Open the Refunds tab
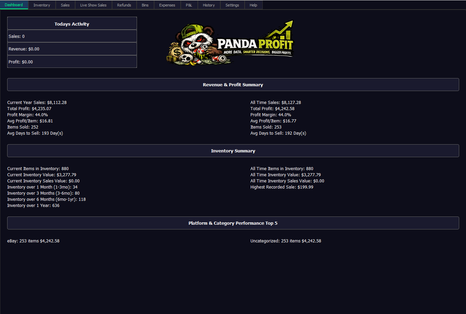Viewport: 466px width, 314px height. tap(124, 5)
